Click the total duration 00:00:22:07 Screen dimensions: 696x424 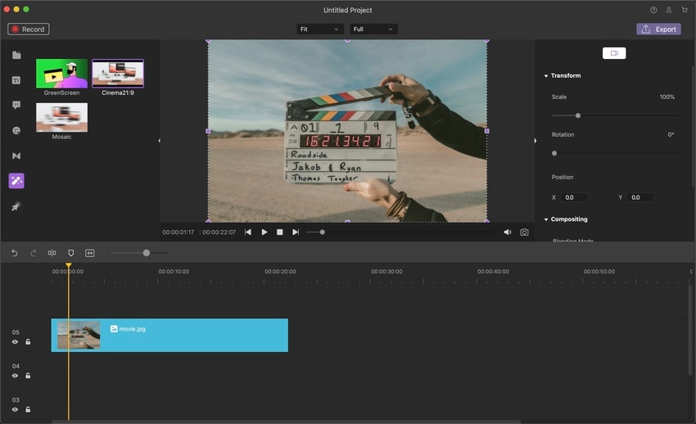coord(219,232)
